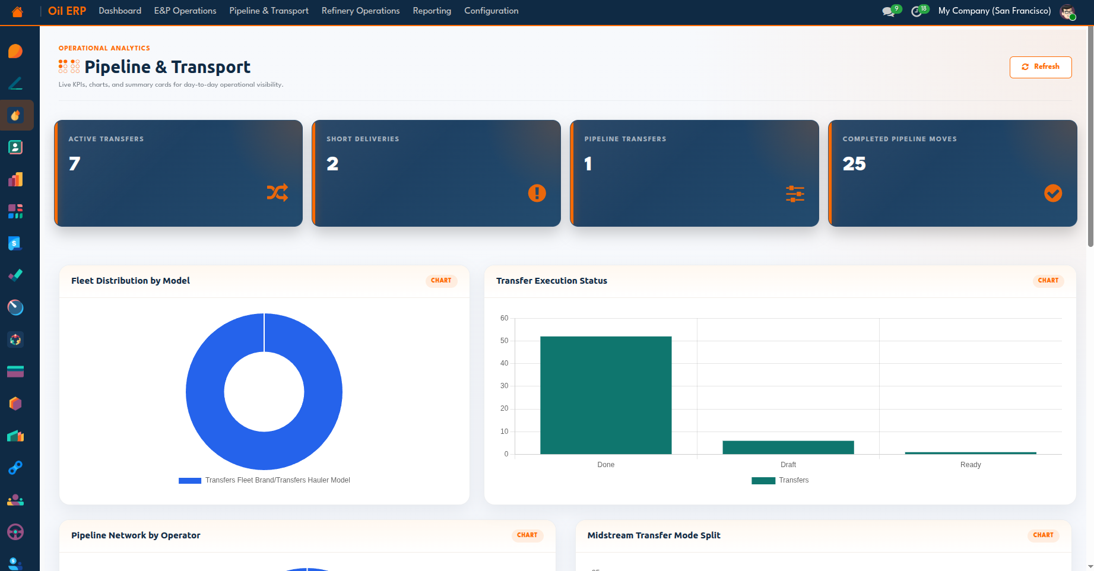Click the exclamation icon on Short Deliveries card
This screenshot has width=1094, height=571.
point(537,193)
